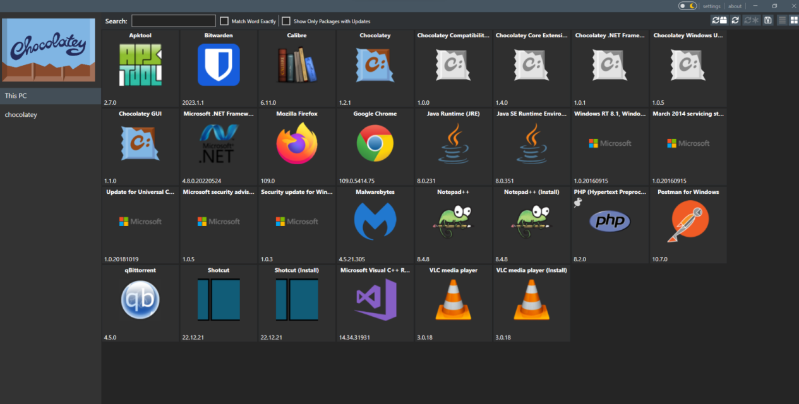Select the Malwarebytes package icon
This screenshot has width=799, height=404.
point(375,221)
